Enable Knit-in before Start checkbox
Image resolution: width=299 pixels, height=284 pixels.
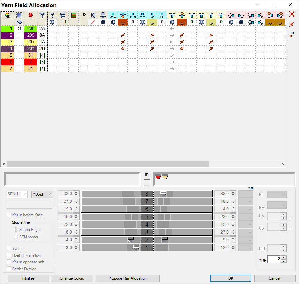[x=9, y=215]
